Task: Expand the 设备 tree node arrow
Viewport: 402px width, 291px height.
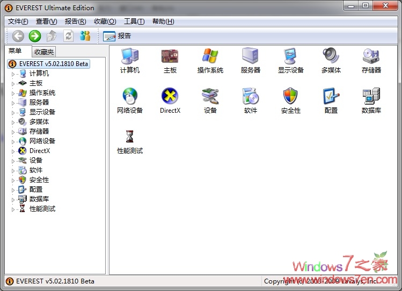Action: tap(13, 161)
